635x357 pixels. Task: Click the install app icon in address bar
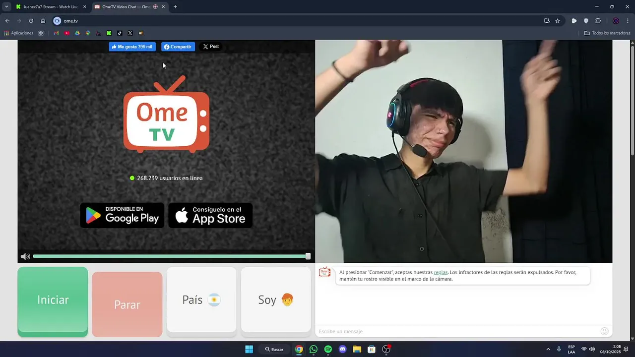pos(547,21)
